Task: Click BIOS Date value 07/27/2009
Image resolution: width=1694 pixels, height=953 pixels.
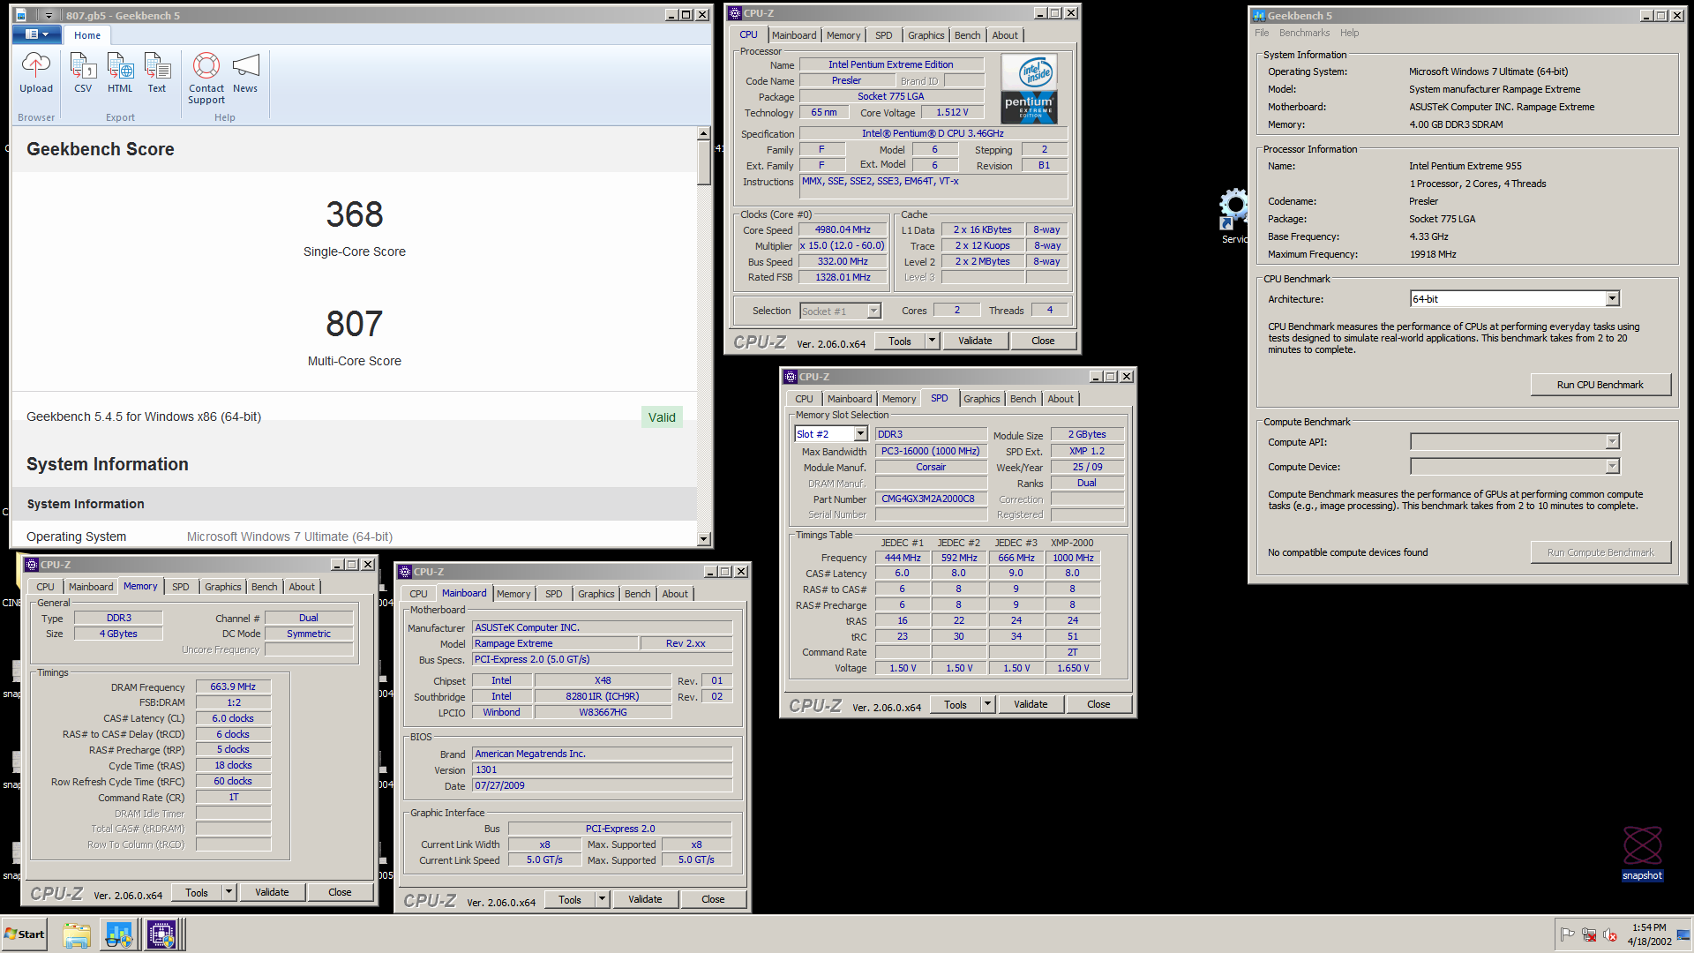Action: click(x=603, y=785)
